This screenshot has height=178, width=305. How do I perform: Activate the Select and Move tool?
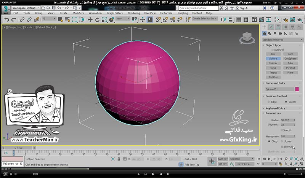[90, 20]
